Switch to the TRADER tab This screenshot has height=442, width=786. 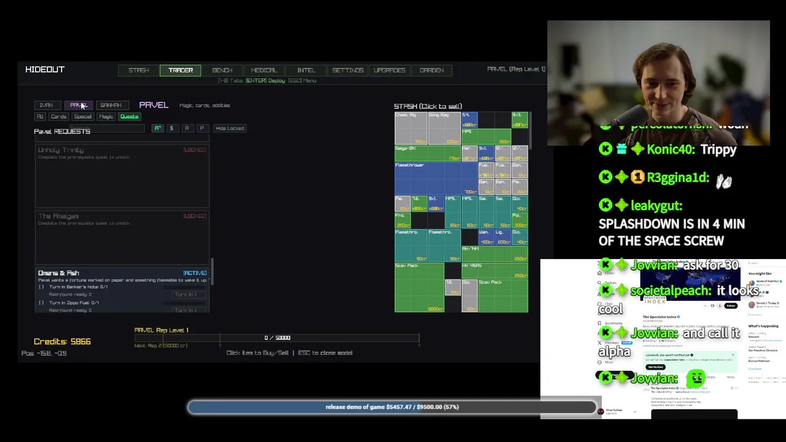(181, 70)
